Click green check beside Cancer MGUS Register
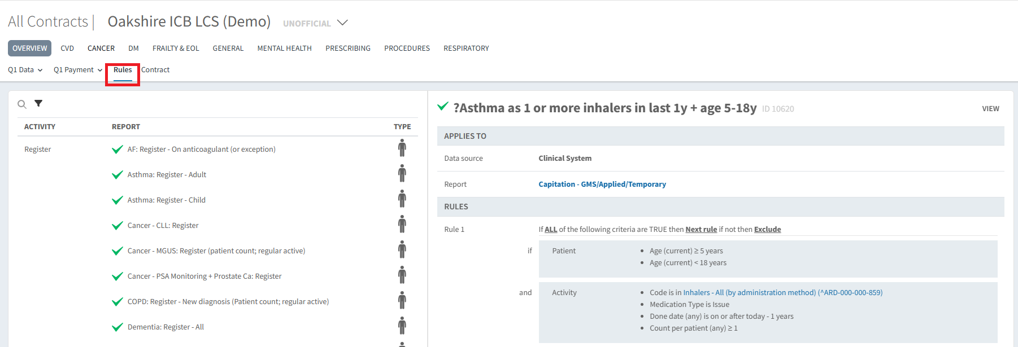1018x347 pixels. 118,251
